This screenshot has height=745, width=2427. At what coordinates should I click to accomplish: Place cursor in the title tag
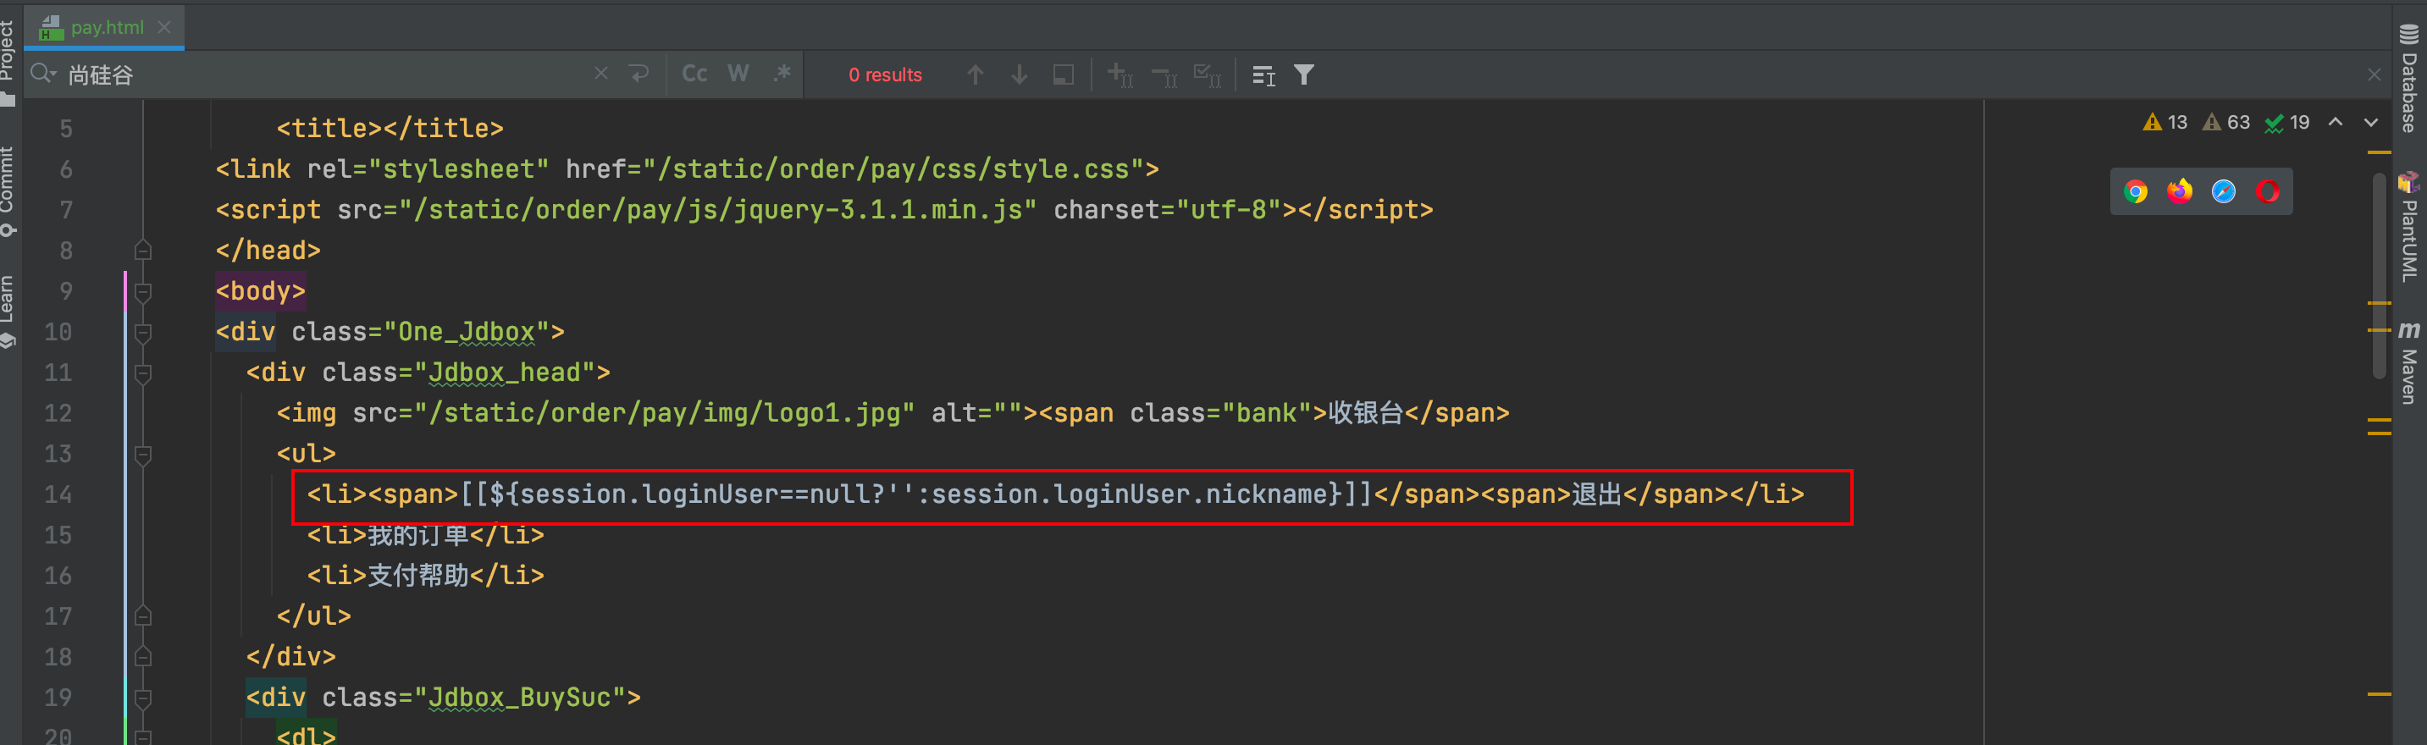(x=390, y=129)
